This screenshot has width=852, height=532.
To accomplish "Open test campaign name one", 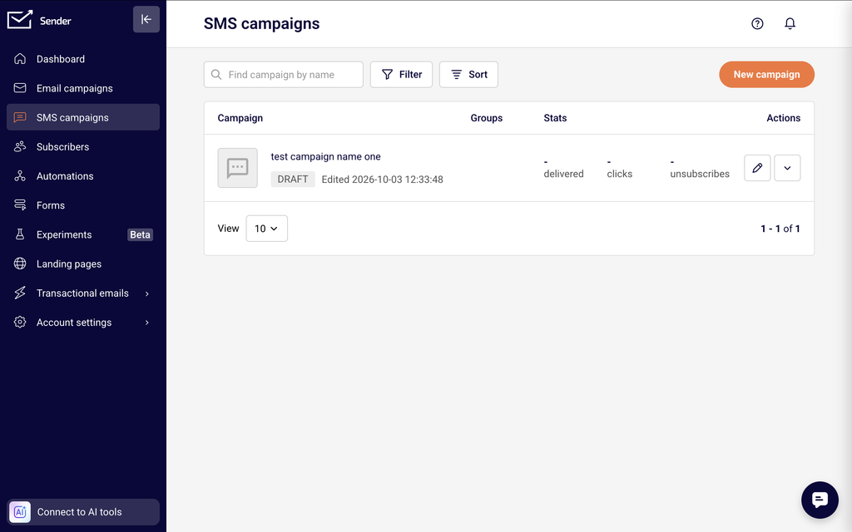I will point(326,156).
